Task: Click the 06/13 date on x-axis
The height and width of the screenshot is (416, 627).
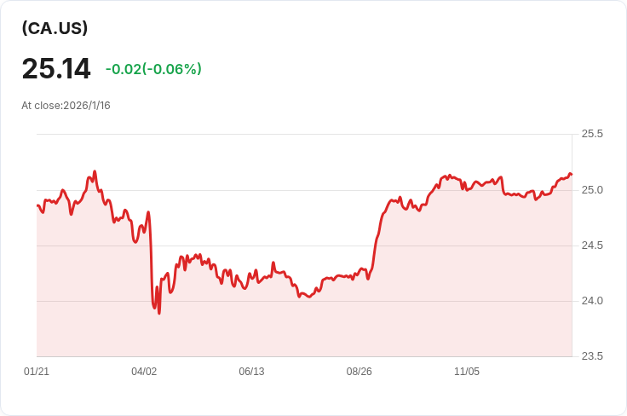Action: pyautogui.click(x=251, y=372)
